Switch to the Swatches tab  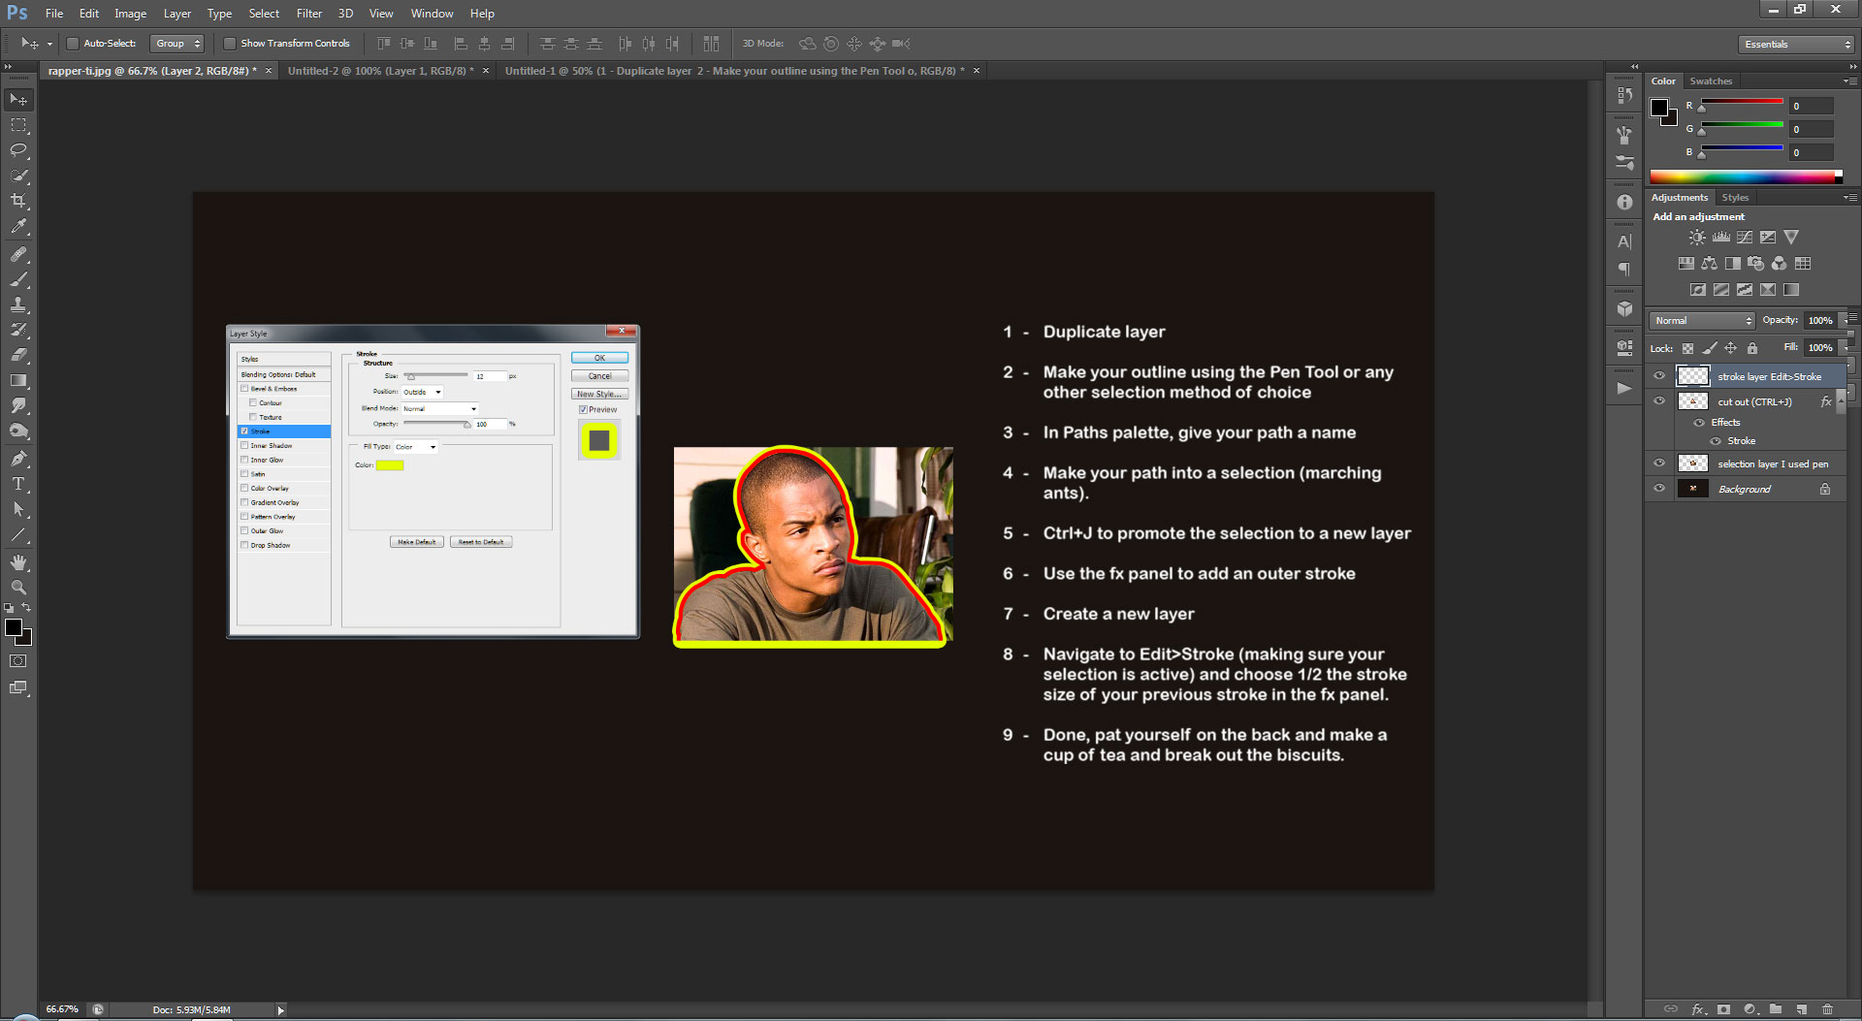1711,81
